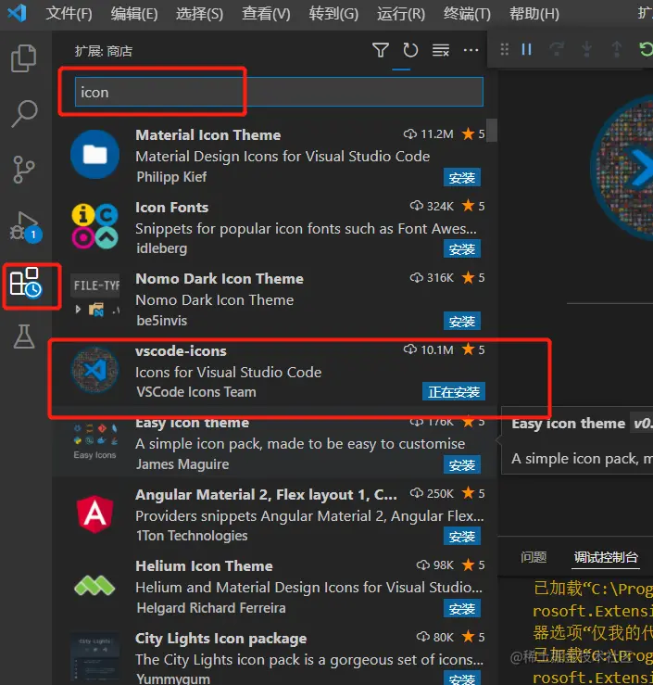Viewport: 653px width, 685px height.
Task: Install the 1Ton Technologies Angular extension
Action: click(462, 537)
